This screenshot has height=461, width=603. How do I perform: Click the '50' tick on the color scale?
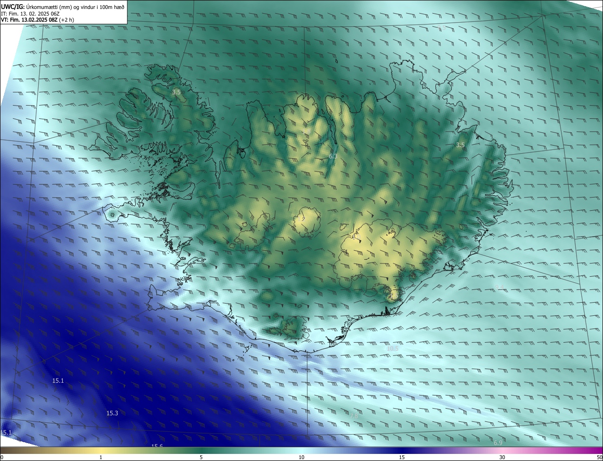pos(599,457)
